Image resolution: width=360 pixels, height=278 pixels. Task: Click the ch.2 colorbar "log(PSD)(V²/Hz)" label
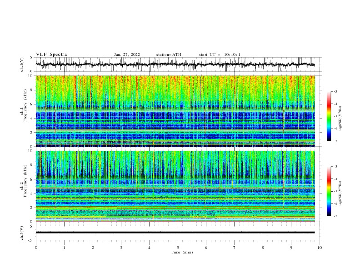340,194
